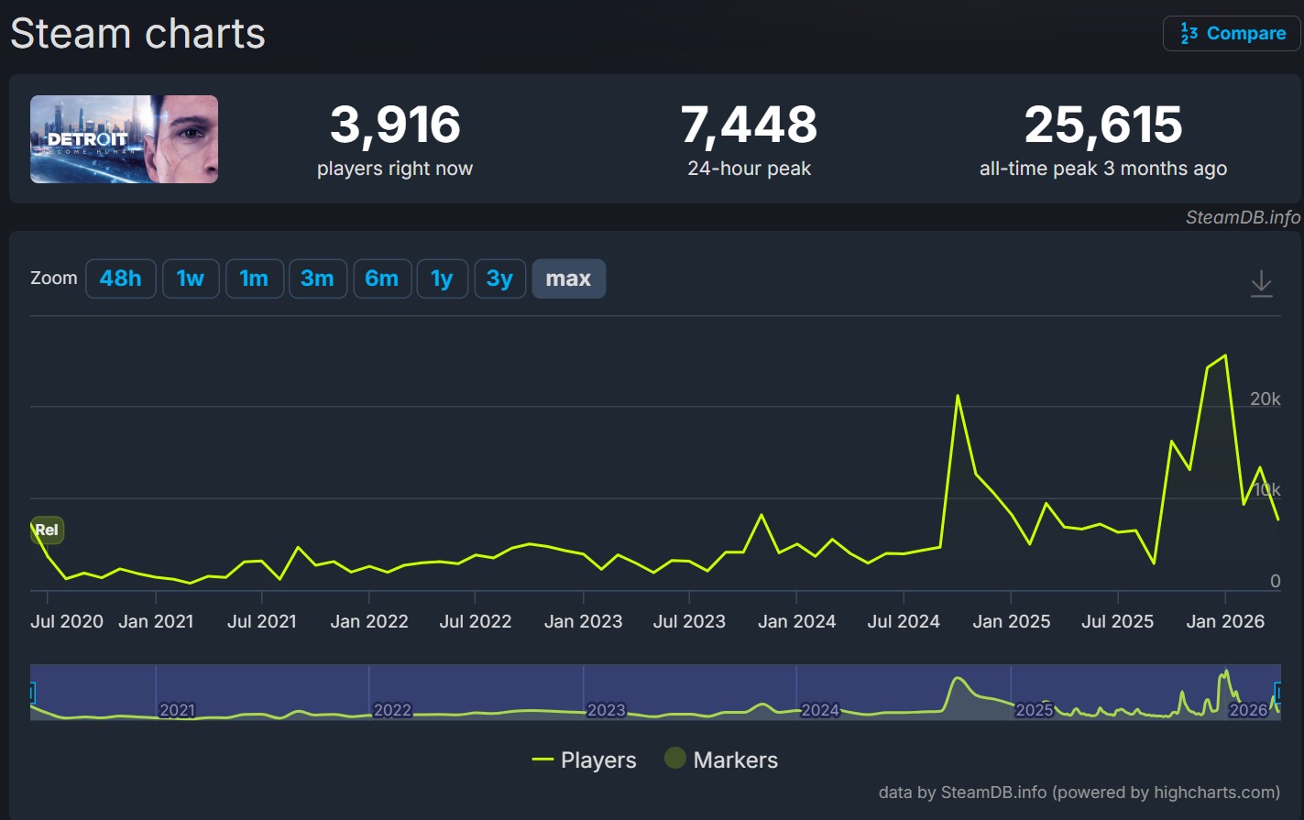Click the 2023 label in navigator
This screenshot has height=820, width=1304.
pyautogui.click(x=606, y=710)
